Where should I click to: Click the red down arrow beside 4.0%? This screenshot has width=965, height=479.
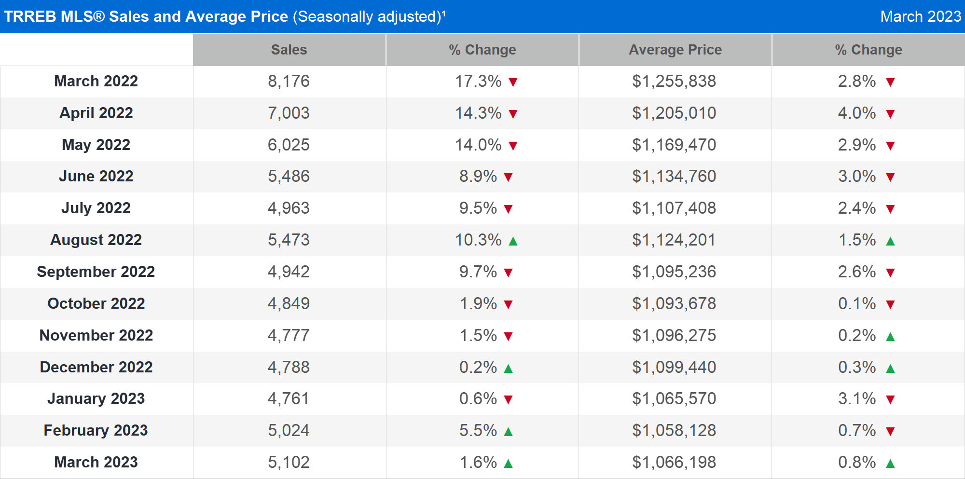[x=890, y=114]
